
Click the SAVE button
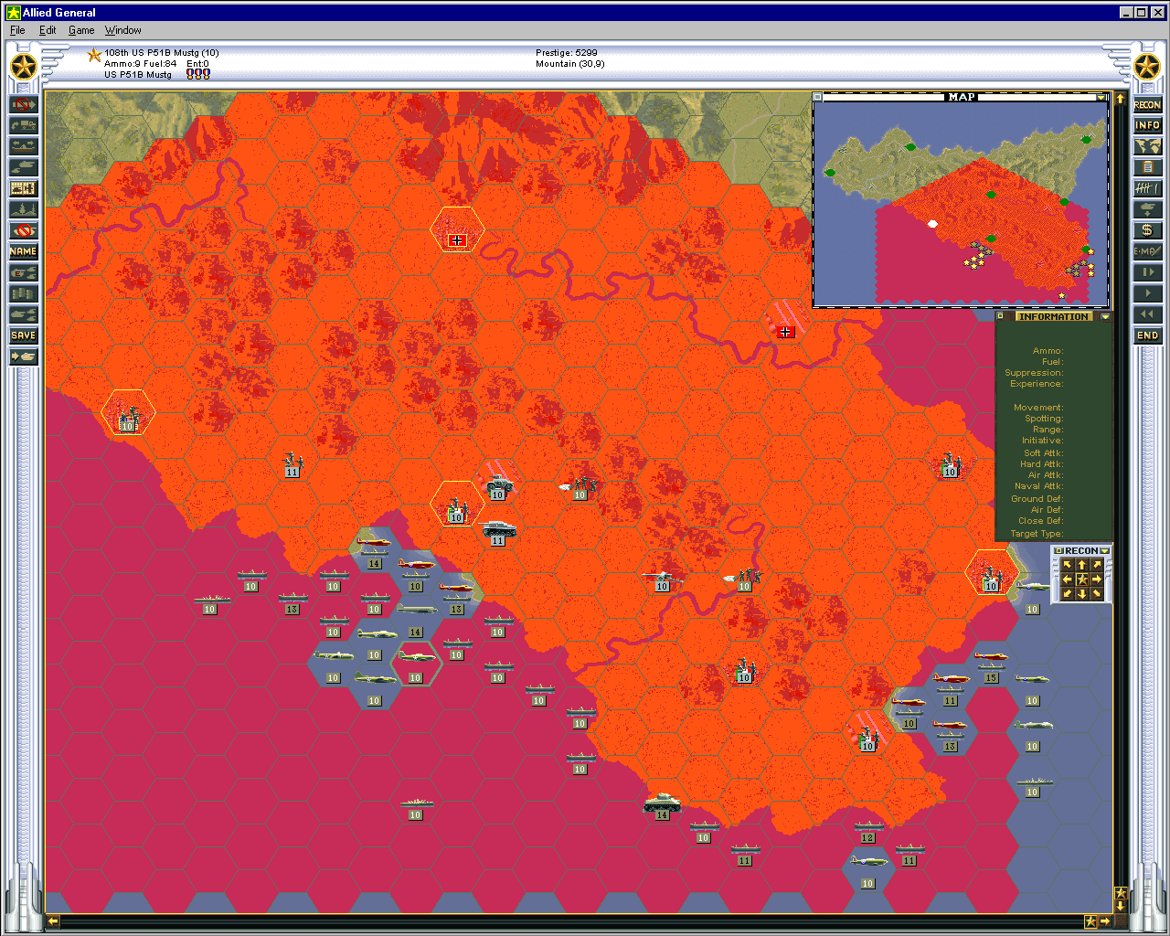point(23,335)
